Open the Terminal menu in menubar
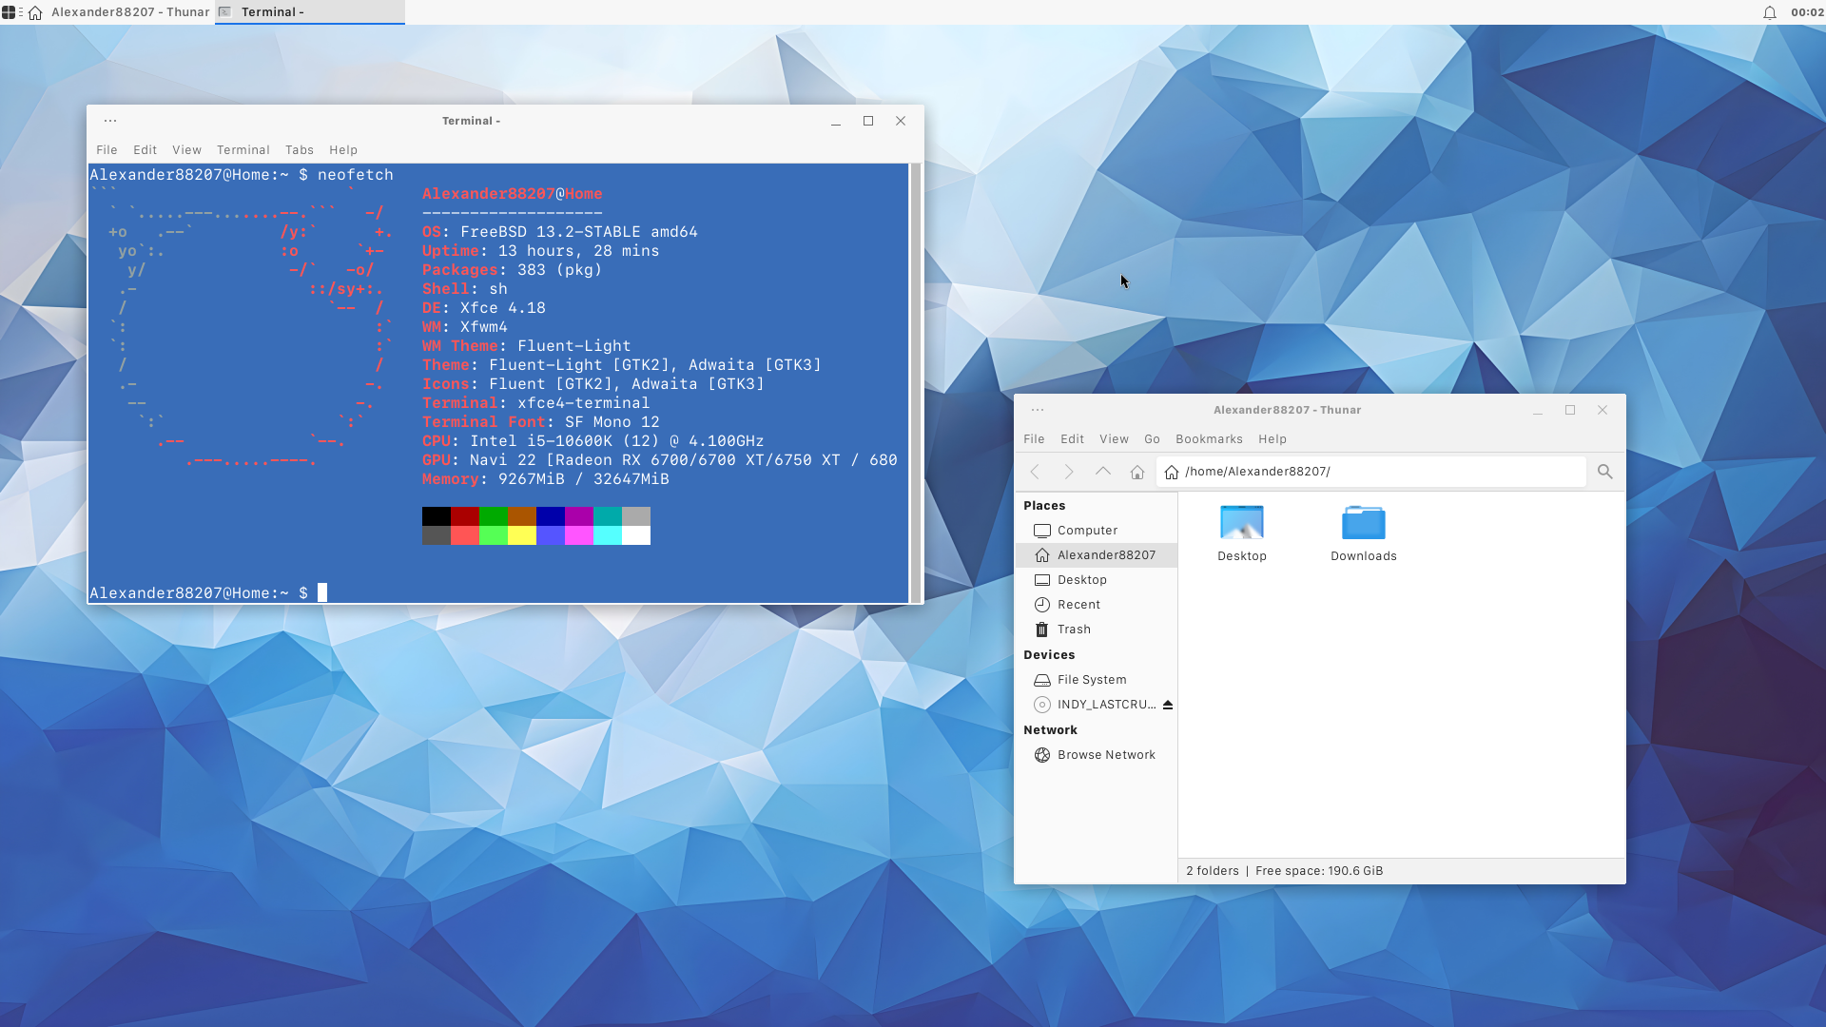Screen dimensions: 1826x1027 click(243, 150)
